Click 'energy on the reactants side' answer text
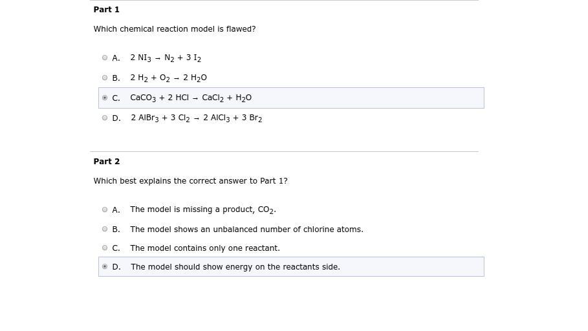This screenshot has width=588, height=331. [x=235, y=266]
